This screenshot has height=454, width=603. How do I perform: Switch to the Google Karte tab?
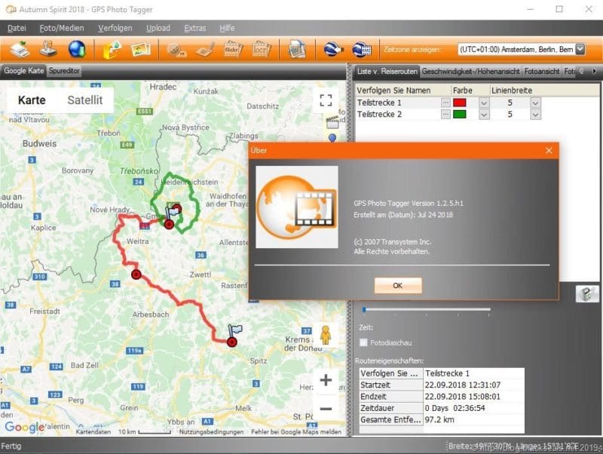click(x=24, y=71)
